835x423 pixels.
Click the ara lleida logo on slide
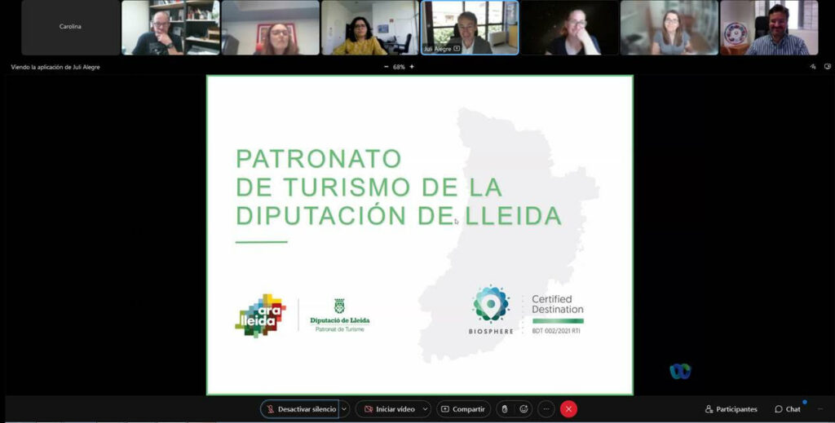260,315
